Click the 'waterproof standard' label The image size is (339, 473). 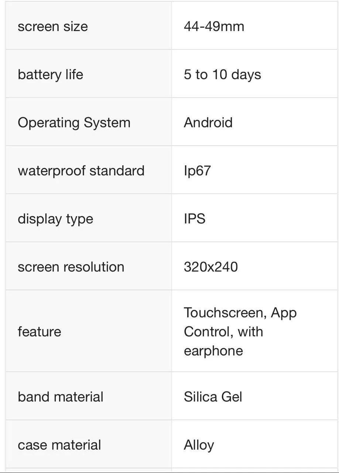pos(81,171)
